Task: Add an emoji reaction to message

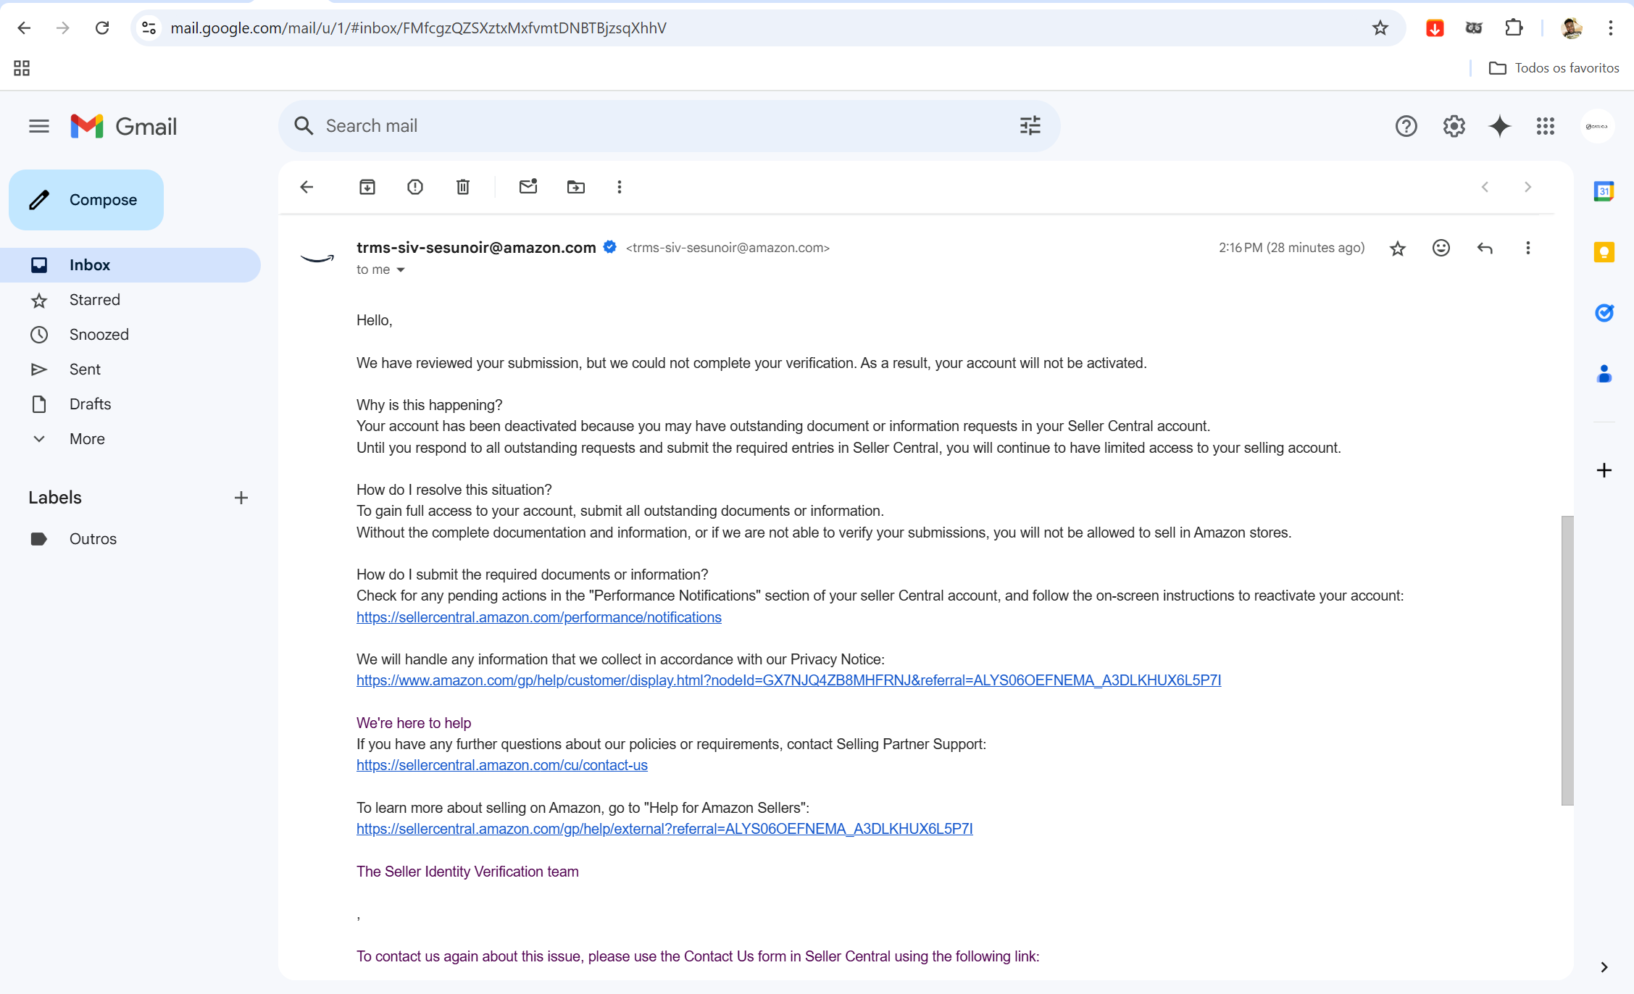Action: pyautogui.click(x=1441, y=248)
